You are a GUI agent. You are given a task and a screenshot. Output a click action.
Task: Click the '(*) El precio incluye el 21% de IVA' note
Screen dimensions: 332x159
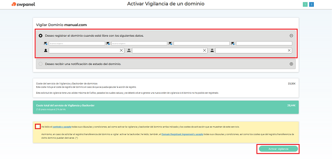[51, 110]
